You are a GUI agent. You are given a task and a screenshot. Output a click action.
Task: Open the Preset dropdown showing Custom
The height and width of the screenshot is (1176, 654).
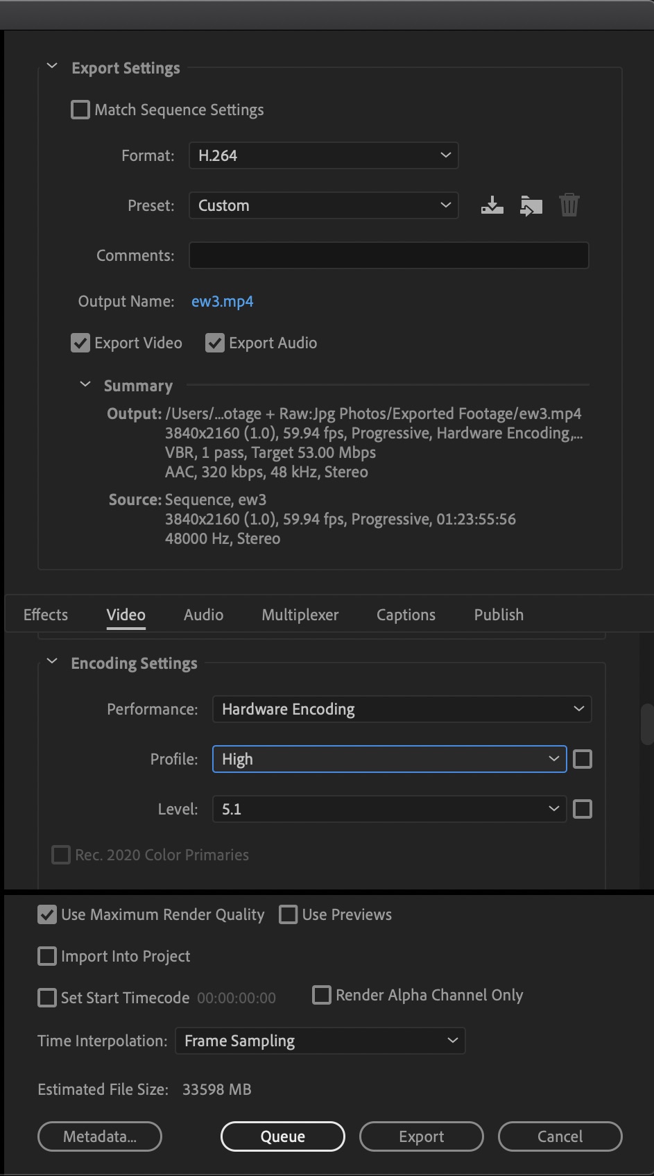coord(323,205)
